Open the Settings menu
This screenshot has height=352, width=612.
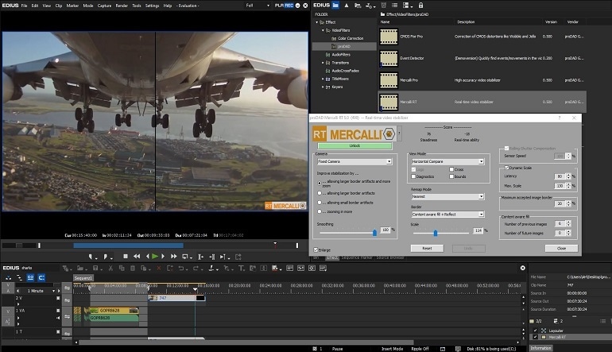pyautogui.click(x=153, y=6)
